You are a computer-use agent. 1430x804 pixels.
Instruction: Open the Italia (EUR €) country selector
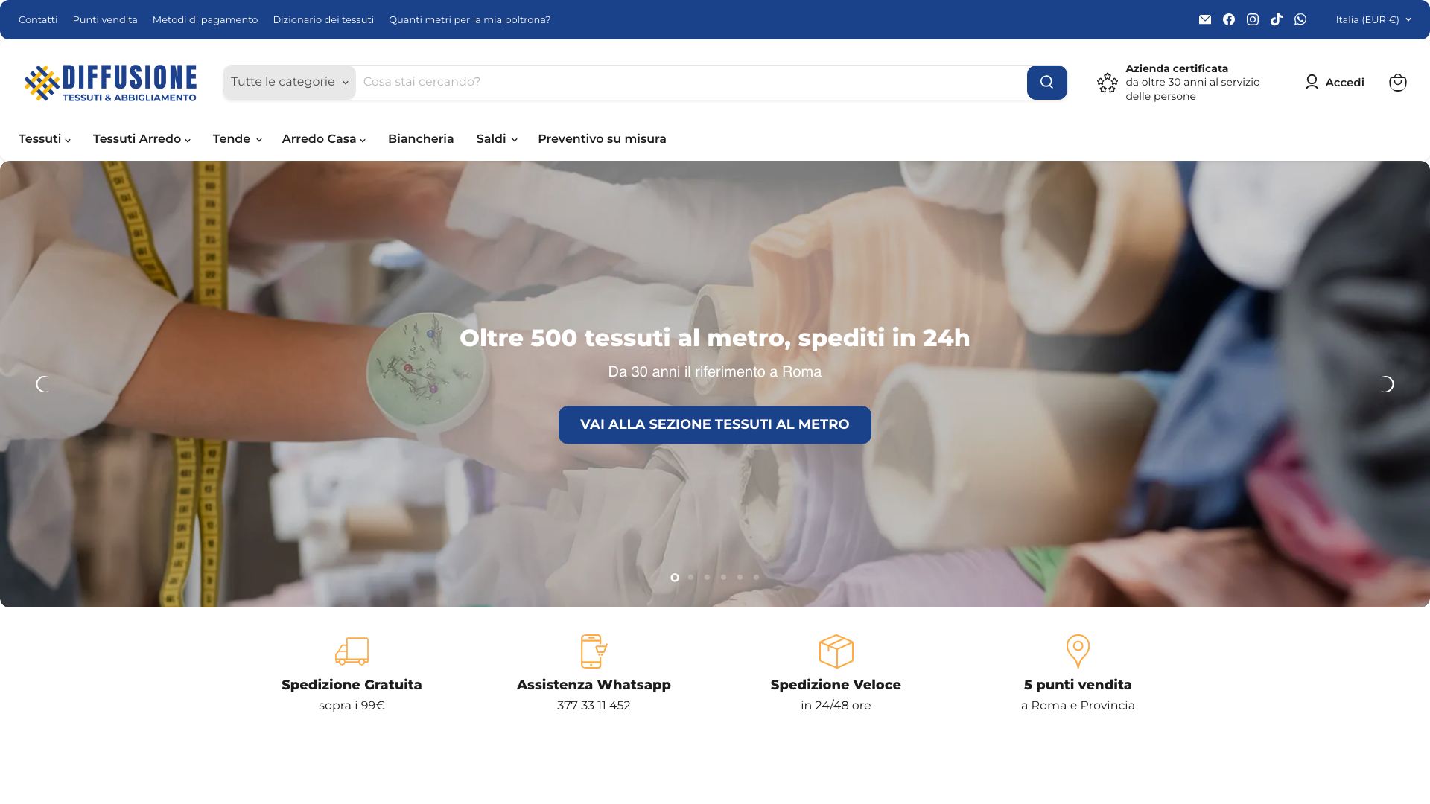coord(1373,19)
